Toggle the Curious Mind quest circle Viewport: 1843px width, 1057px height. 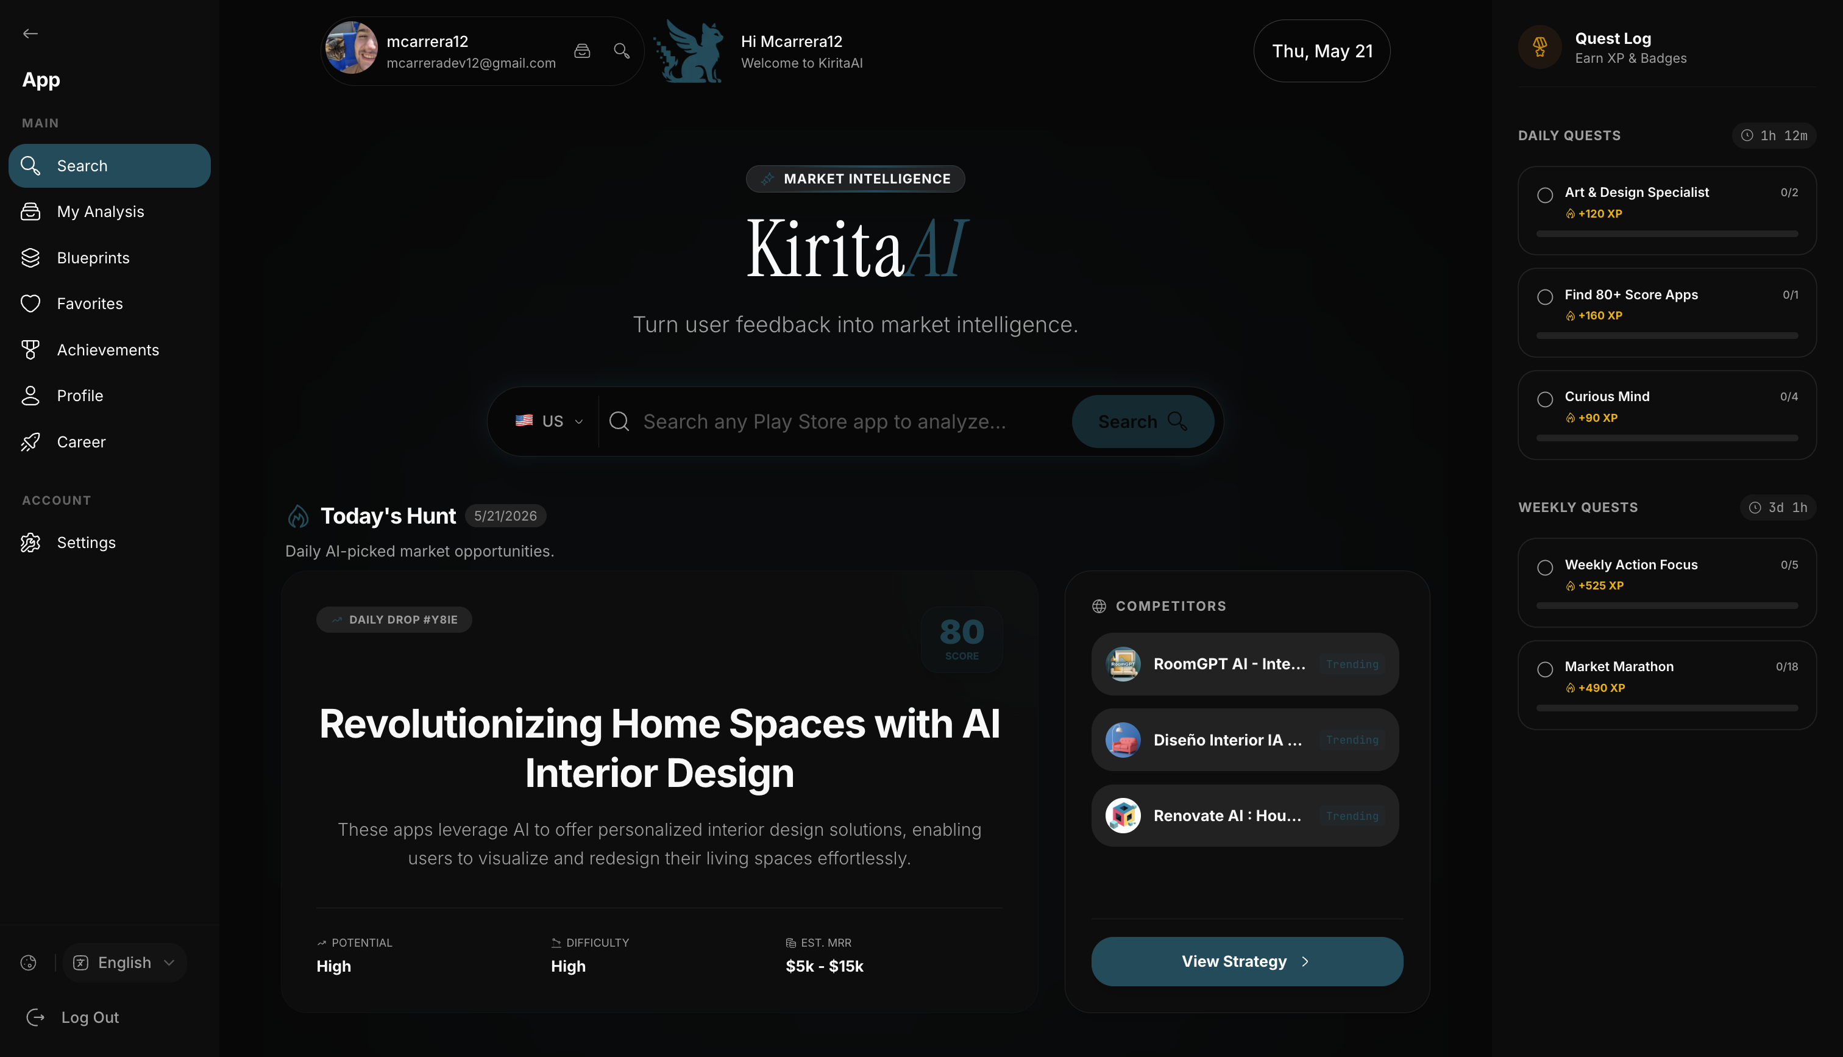(1546, 399)
